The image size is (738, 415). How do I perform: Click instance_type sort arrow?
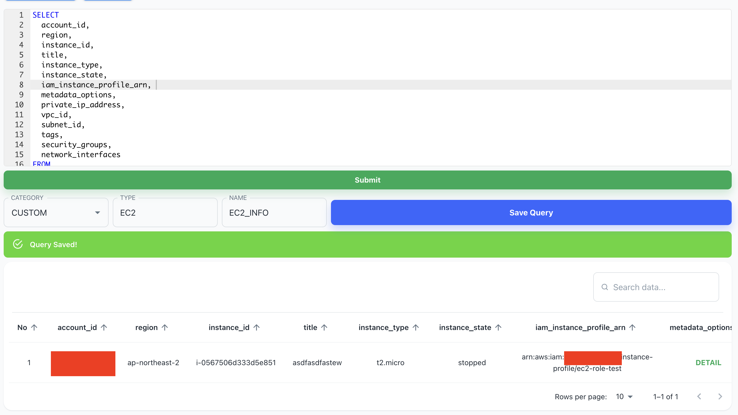coord(416,327)
